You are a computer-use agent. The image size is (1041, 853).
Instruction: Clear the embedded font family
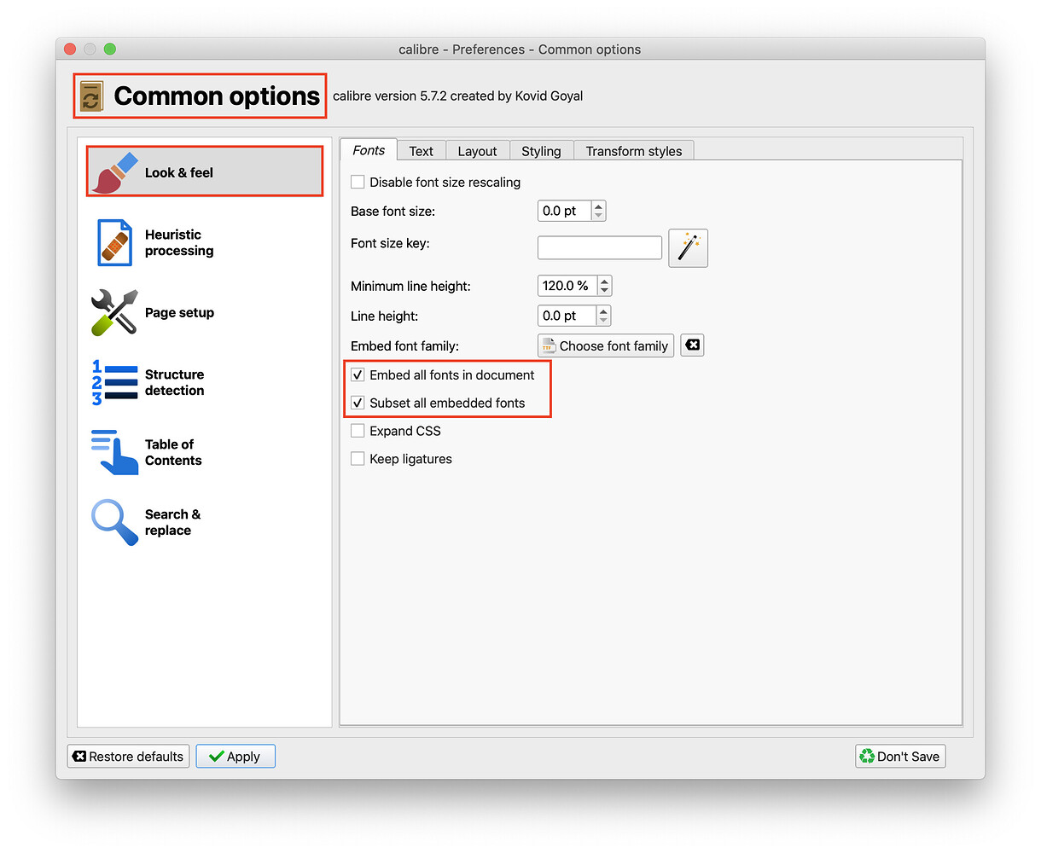692,345
